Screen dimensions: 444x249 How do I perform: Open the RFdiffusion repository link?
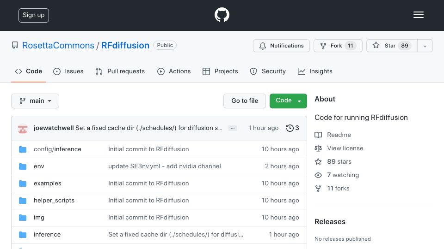(x=125, y=46)
